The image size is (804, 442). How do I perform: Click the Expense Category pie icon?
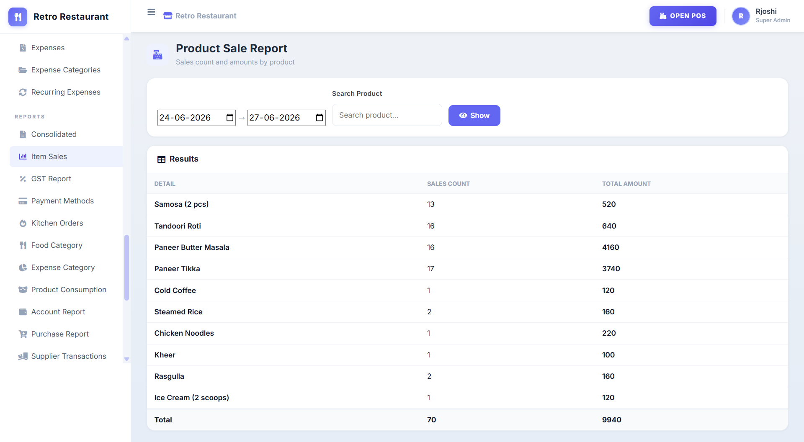[x=23, y=267]
